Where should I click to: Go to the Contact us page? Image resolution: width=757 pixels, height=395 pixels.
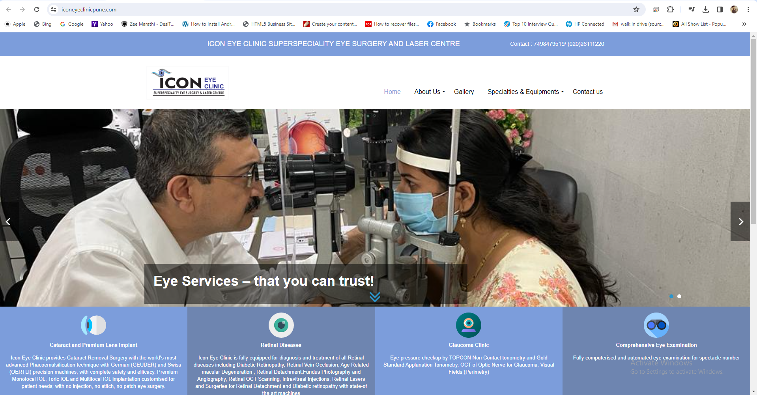pos(587,92)
